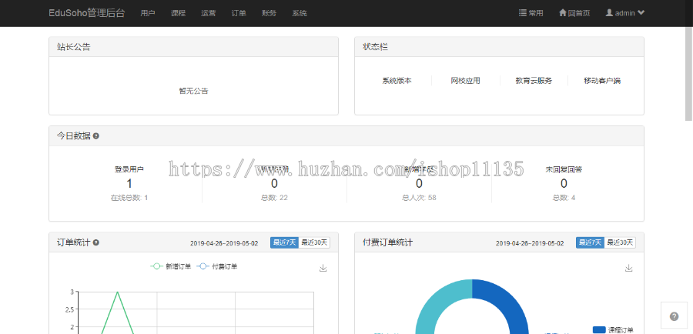Click the help icon next to 今日数据
This screenshot has height=334, width=693.
96,136
